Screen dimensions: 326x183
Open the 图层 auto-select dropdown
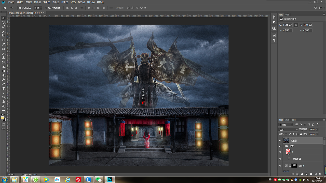[38, 8]
